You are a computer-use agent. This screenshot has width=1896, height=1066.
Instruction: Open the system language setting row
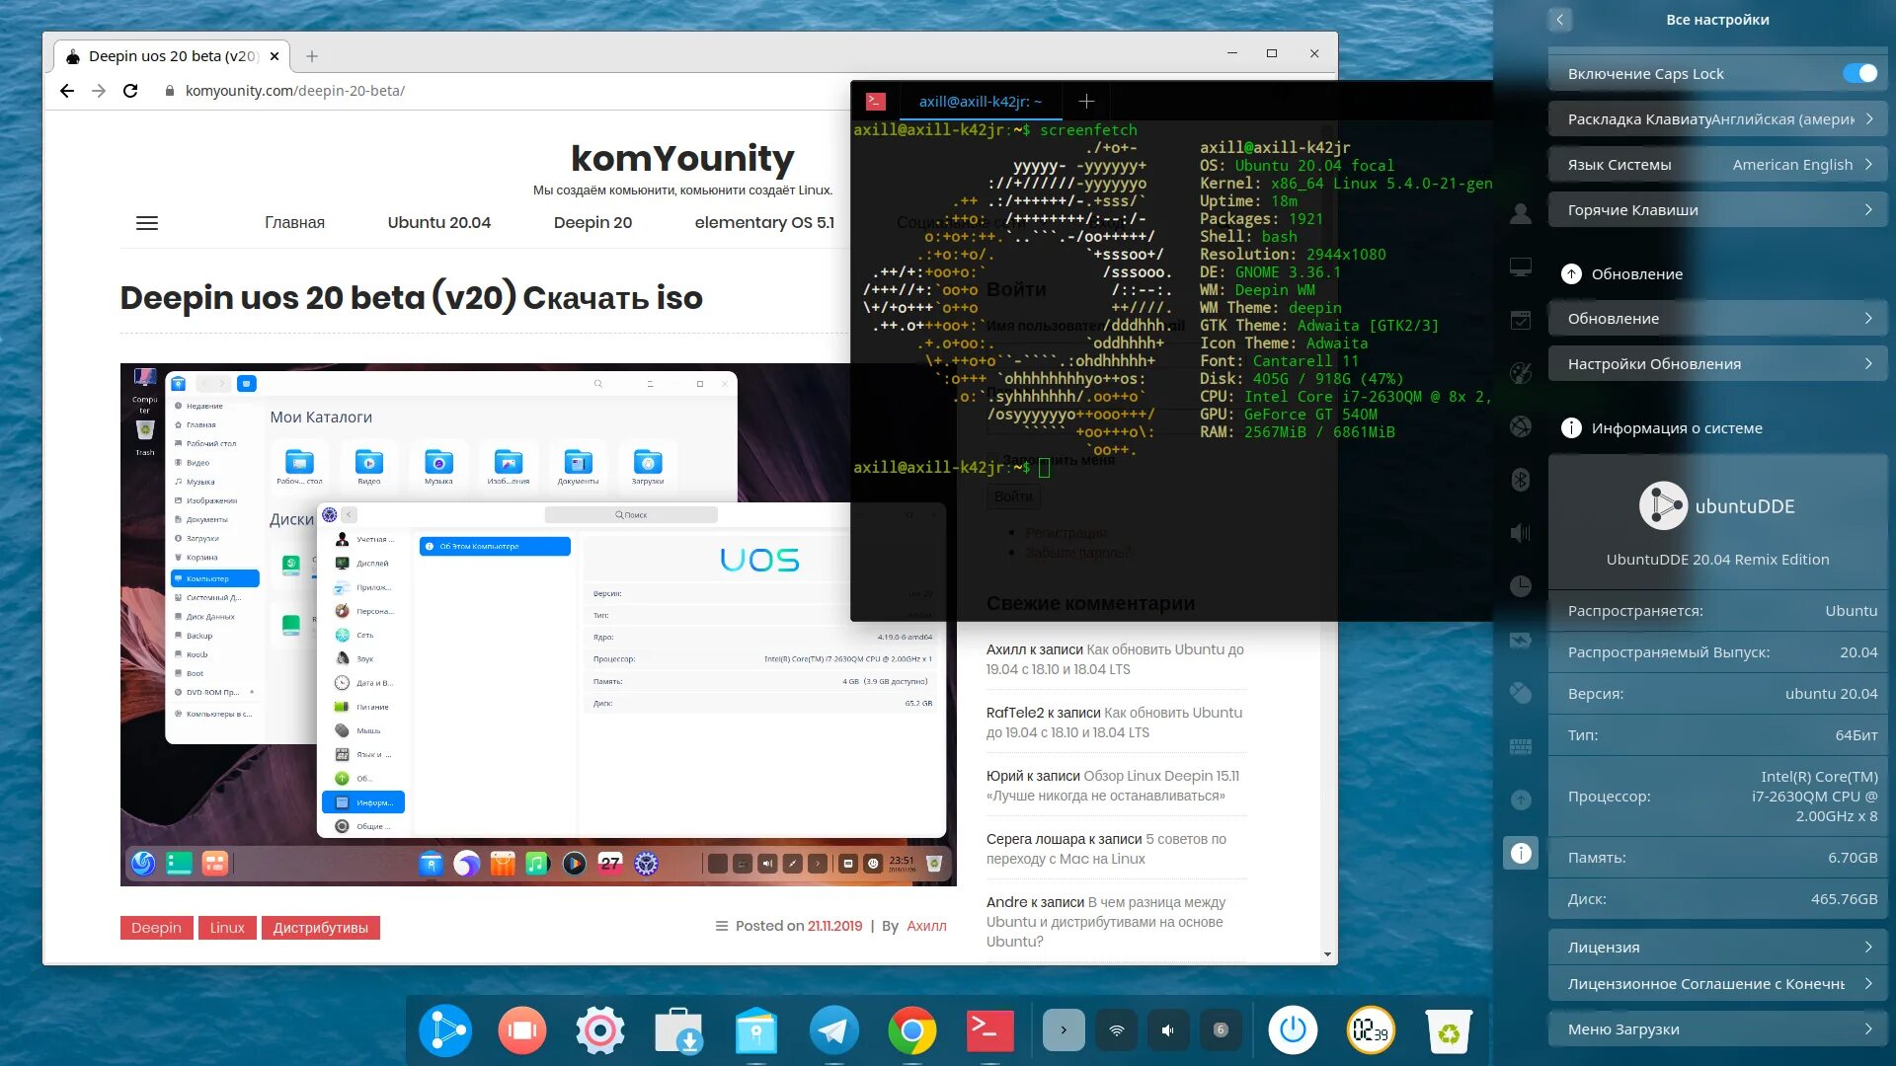pyautogui.click(x=1717, y=165)
